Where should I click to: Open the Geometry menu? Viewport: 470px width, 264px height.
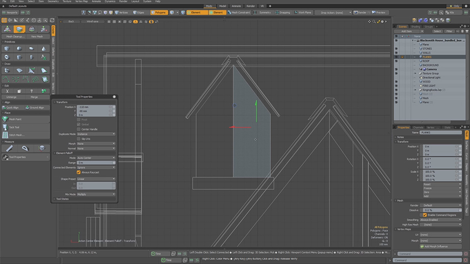pyautogui.click(x=53, y=2)
